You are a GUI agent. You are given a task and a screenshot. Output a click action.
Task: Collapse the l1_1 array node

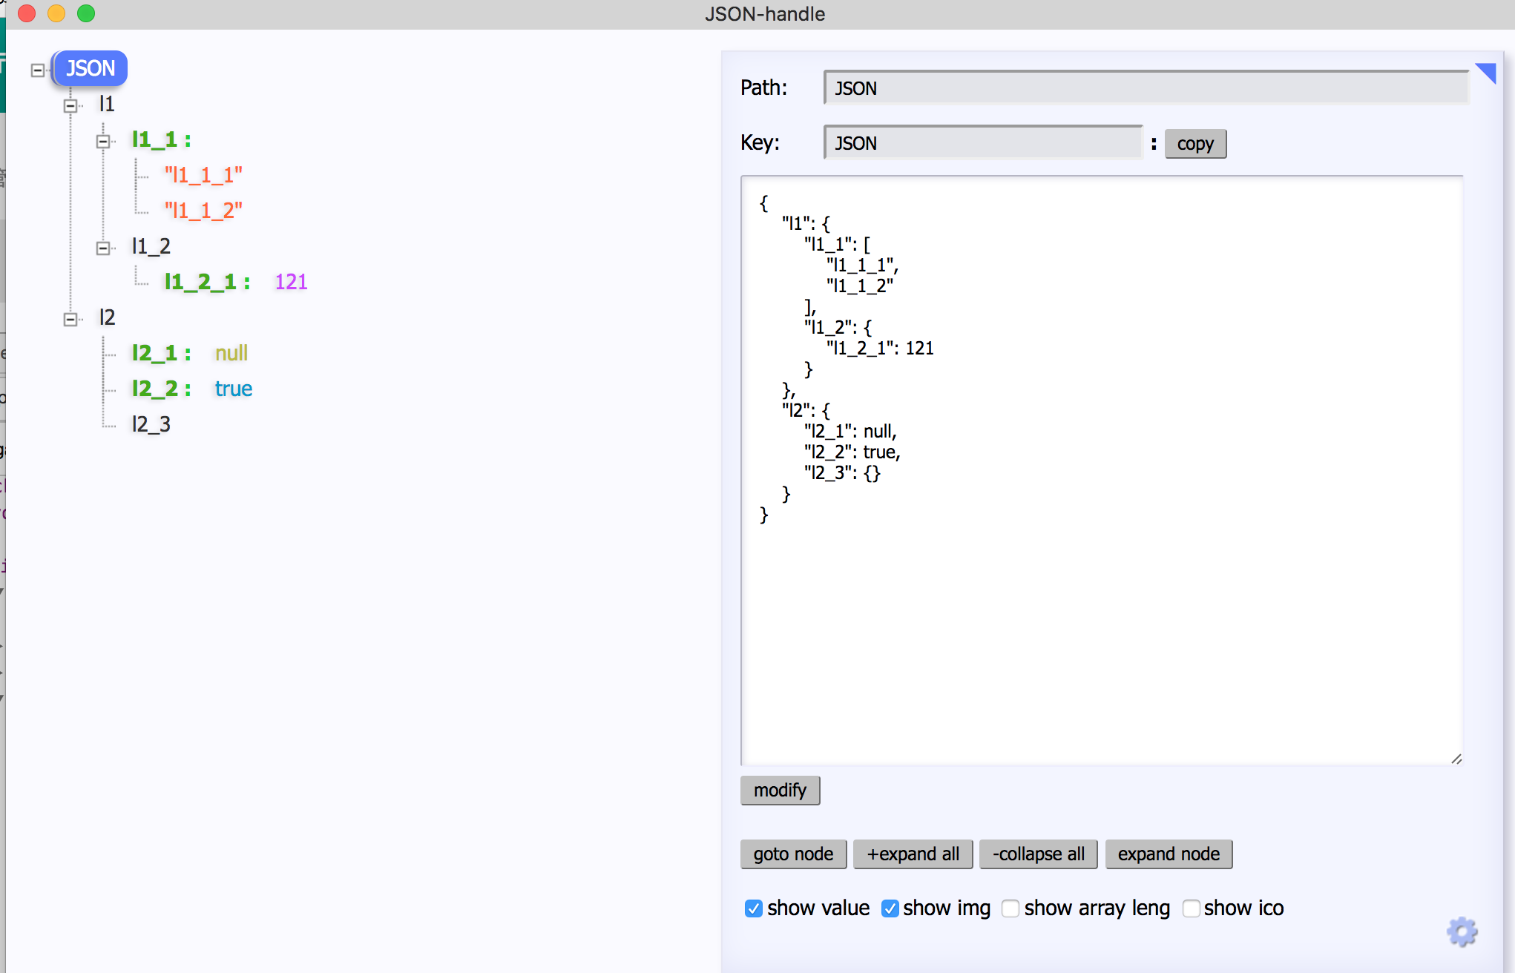(x=103, y=141)
